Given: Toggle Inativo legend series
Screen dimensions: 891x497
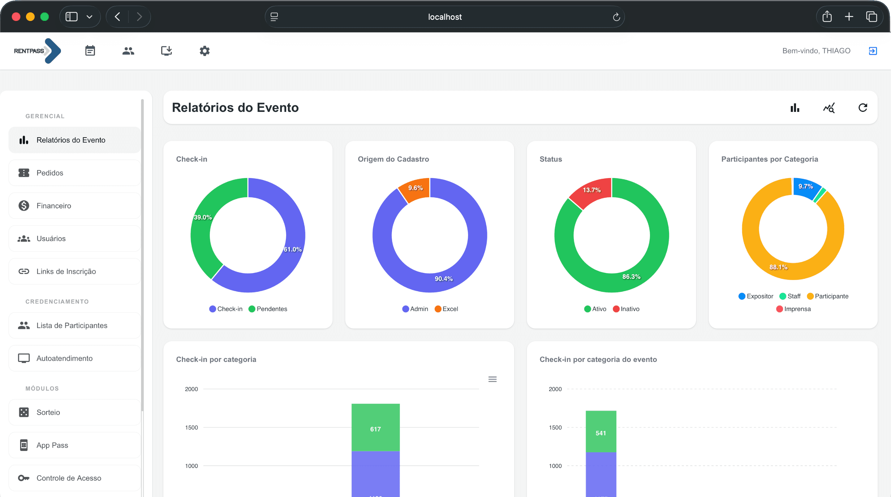Looking at the screenshot, I should pos(626,309).
